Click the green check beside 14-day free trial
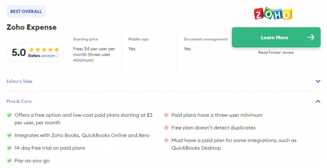327x168 pixels. point(10,148)
